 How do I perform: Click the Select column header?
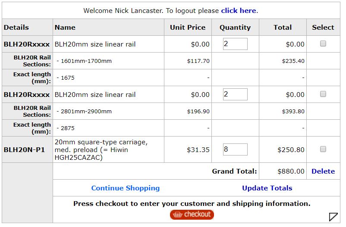(323, 27)
